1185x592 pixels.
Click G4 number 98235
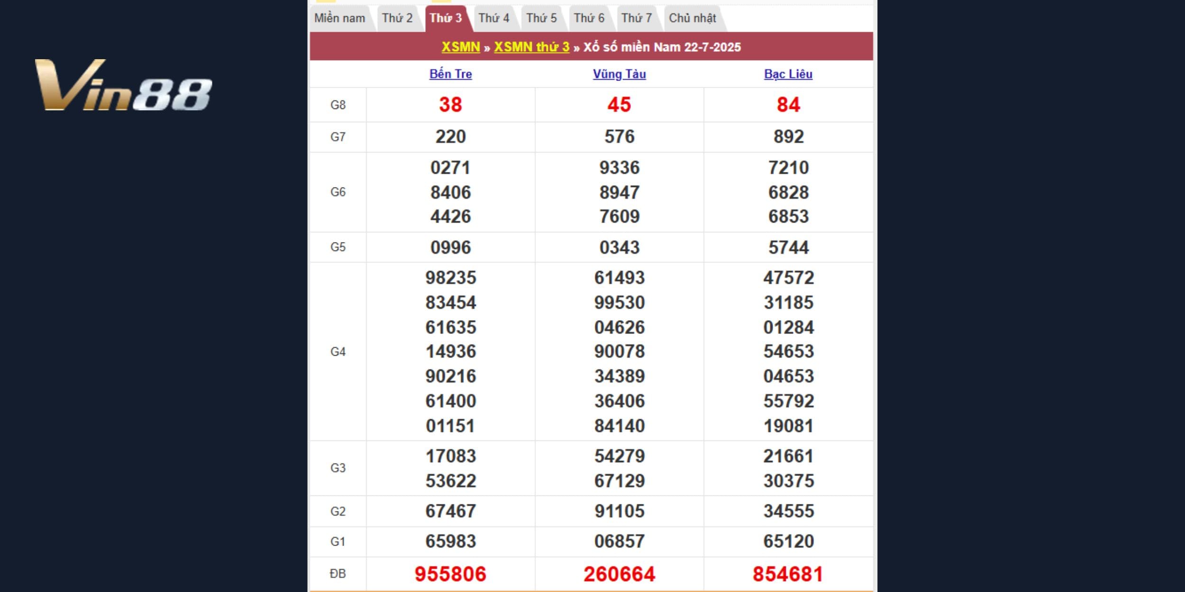(x=450, y=278)
